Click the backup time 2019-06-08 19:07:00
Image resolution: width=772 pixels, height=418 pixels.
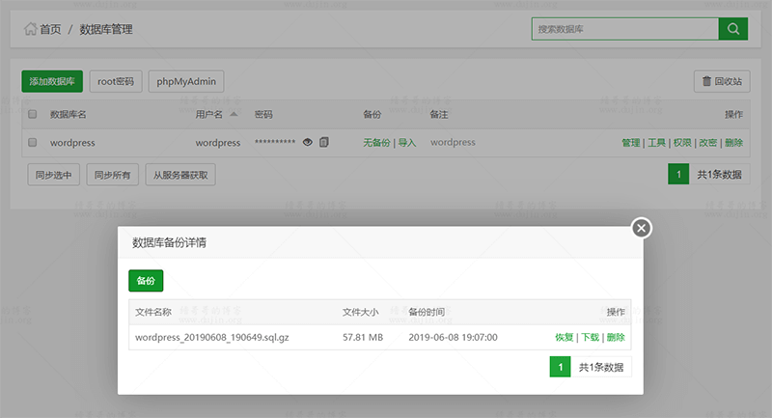pos(453,337)
